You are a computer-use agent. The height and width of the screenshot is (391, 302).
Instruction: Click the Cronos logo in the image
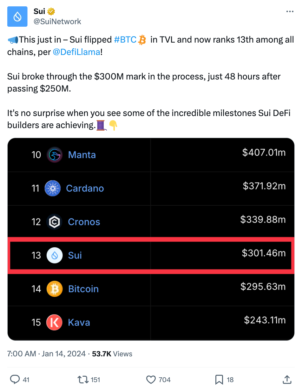(55, 222)
